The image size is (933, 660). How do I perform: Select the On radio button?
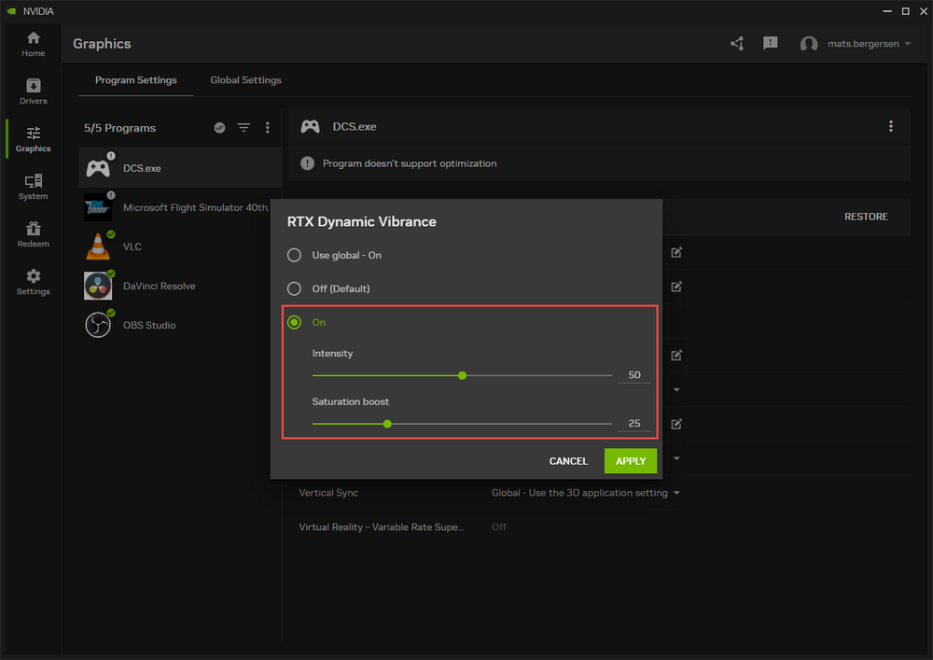(x=295, y=322)
